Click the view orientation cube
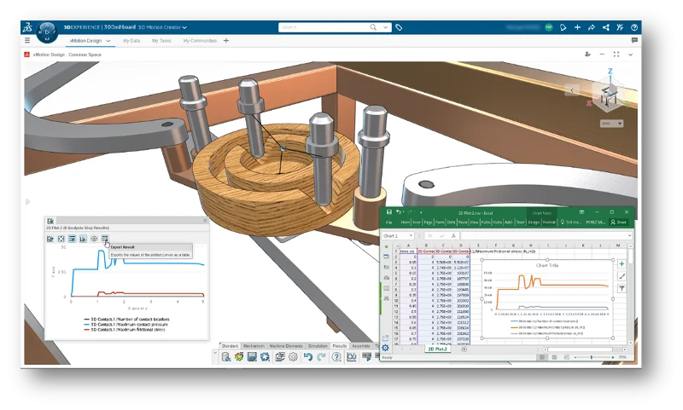683x410 pixels. click(x=608, y=94)
